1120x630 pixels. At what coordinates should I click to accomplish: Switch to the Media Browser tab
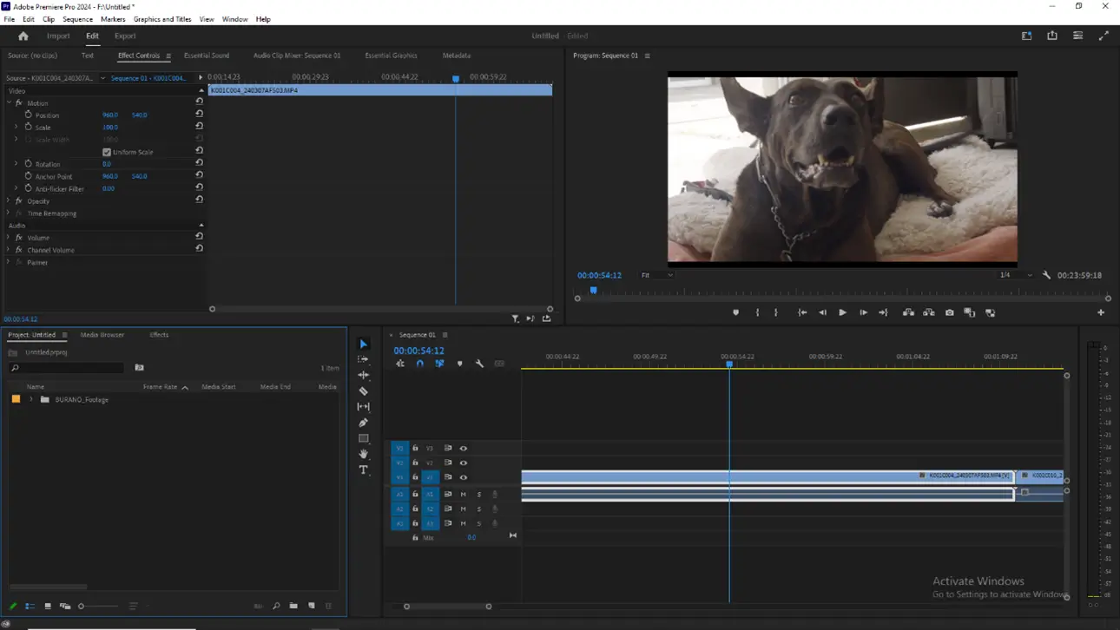102,335
